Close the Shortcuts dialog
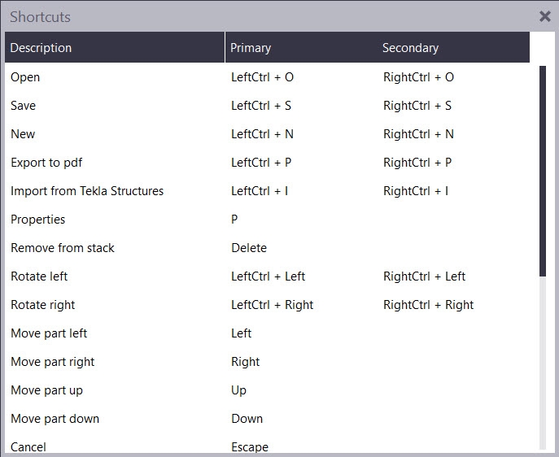 (x=544, y=16)
